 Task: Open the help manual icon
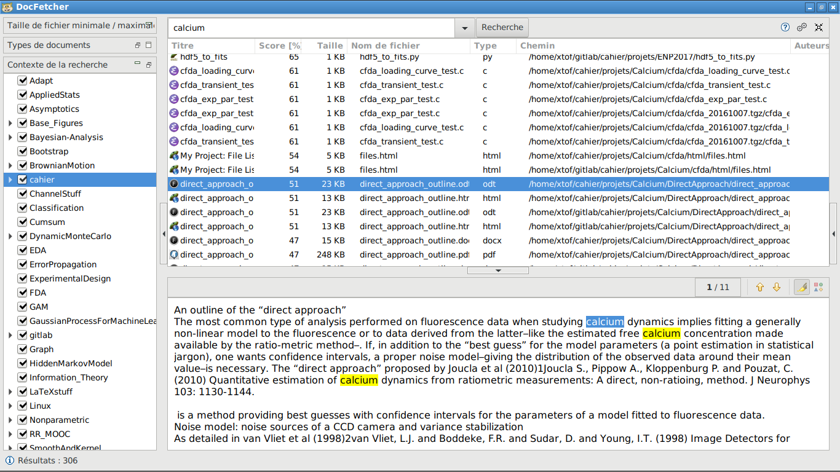coord(785,27)
